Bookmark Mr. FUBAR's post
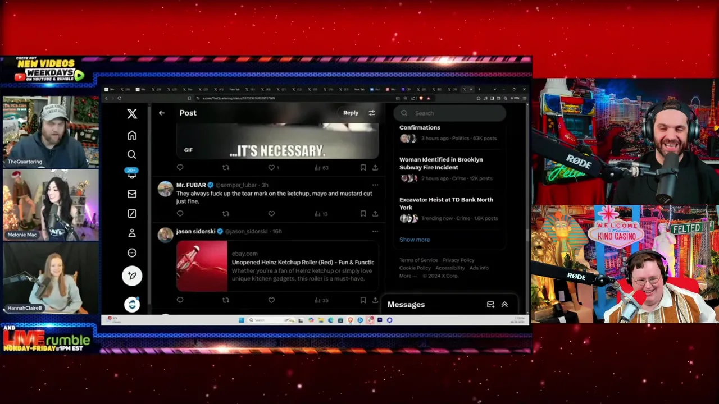Screen dimensions: 719x404 363,213
